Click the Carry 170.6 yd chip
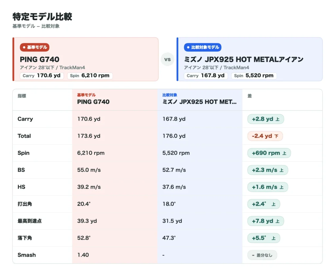Screen dimensions: 335x276 click(42, 76)
